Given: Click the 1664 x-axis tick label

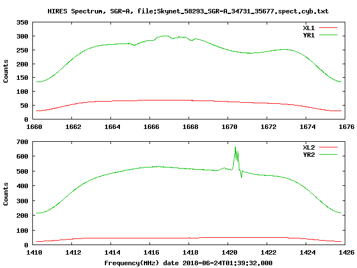Looking at the screenshot, I should 112,127.
